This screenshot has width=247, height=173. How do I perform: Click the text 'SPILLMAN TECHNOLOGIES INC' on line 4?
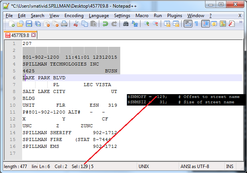pyautogui.click(x=61, y=64)
